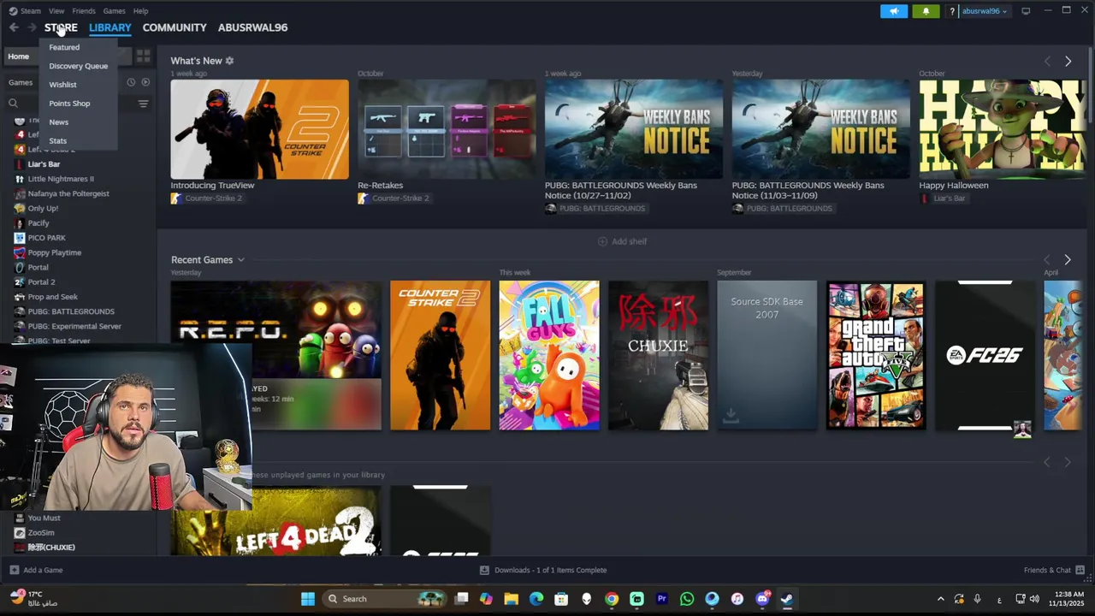Select Poppy Playtime in game list
The image size is (1095, 616).
pos(55,252)
